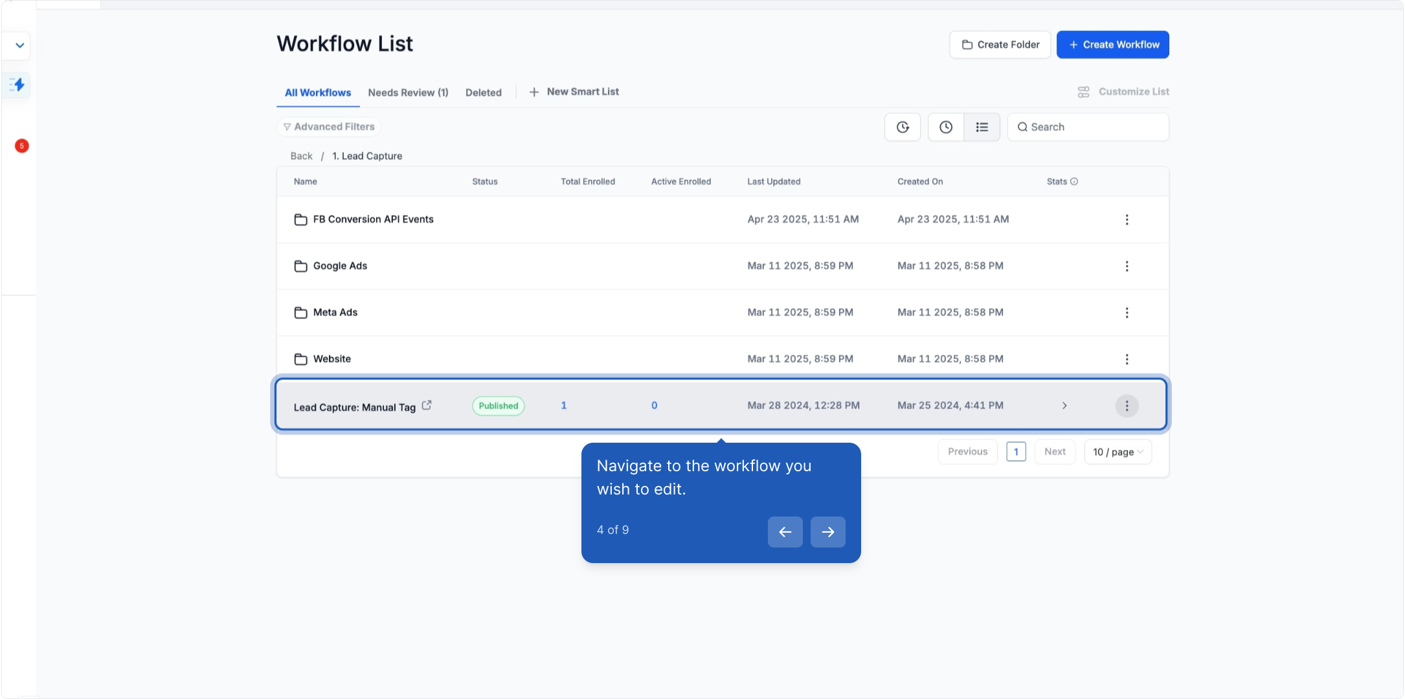Click the Status column header
Screen dimensions: 1405x699
pyautogui.click(x=485, y=182)
